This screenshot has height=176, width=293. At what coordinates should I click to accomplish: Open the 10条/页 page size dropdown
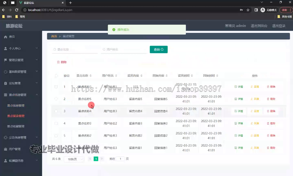(x=74, y=159)
